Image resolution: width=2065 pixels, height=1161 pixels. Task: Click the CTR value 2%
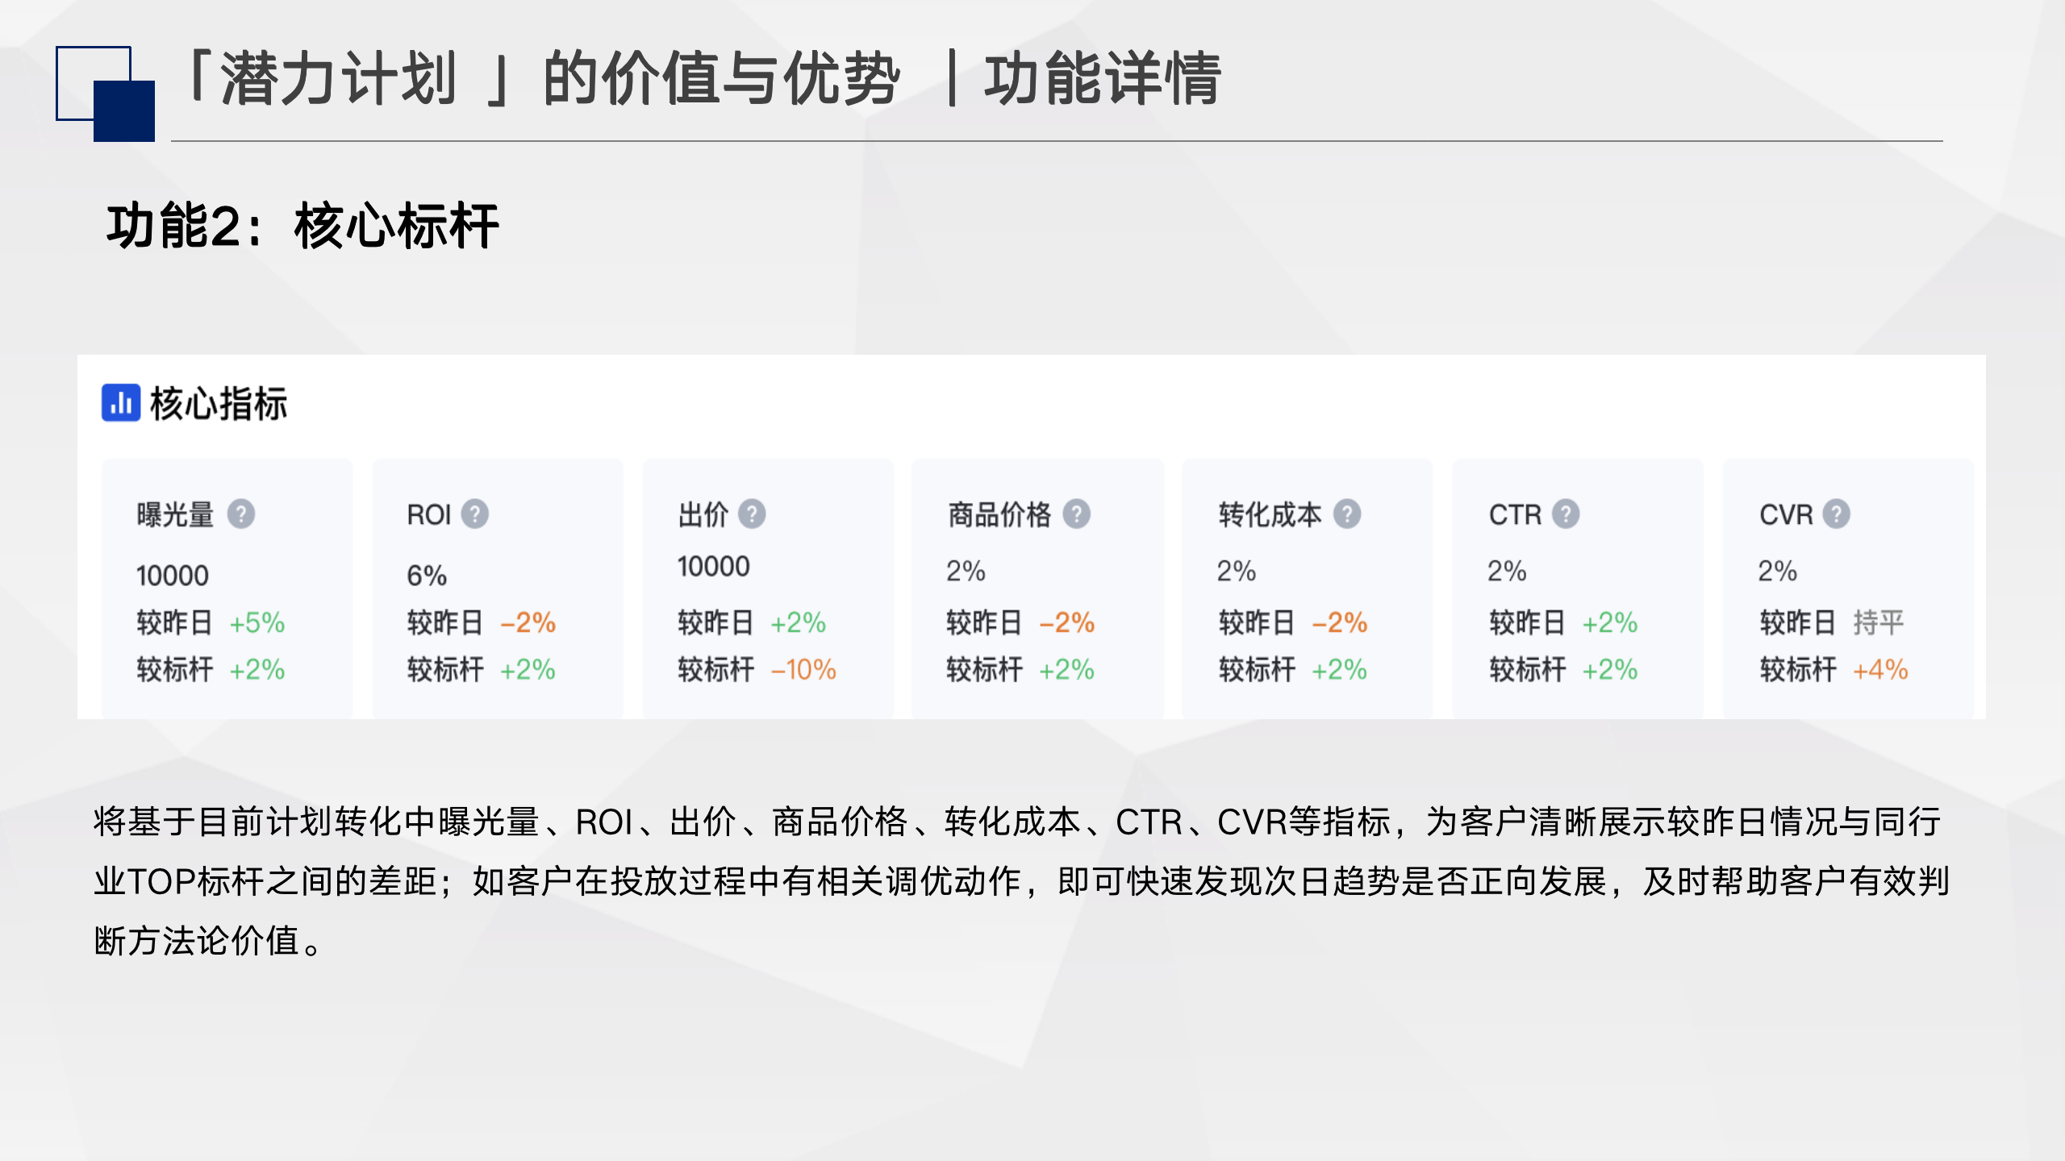[x=1507, y=571]
